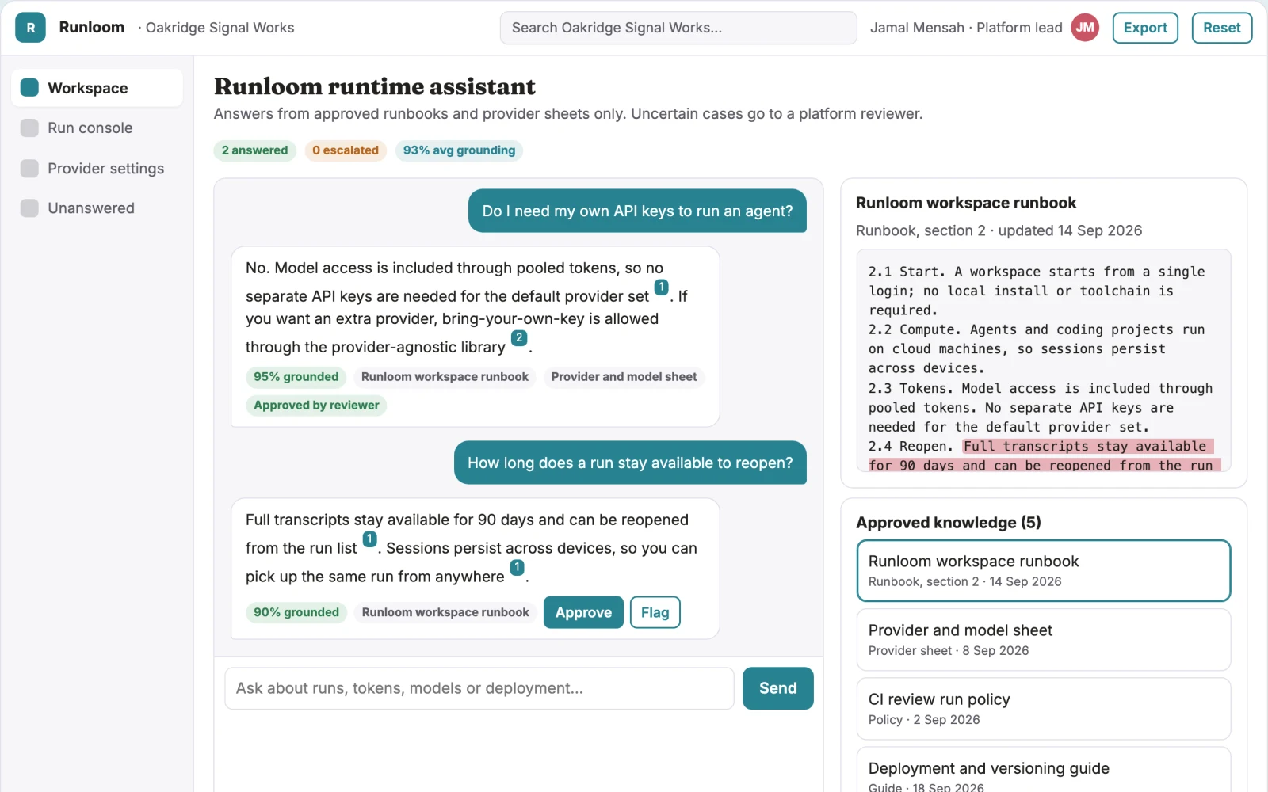Click the Runloom logo icon
Viewport: 1268px width, 792px height.
point(30,28)
